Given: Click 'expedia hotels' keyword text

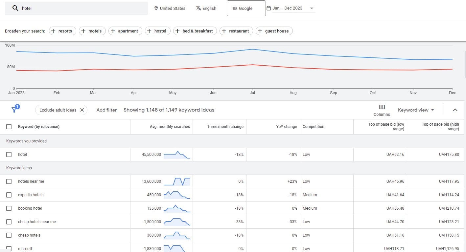Looking at the screenshot, I should point(31,195).
